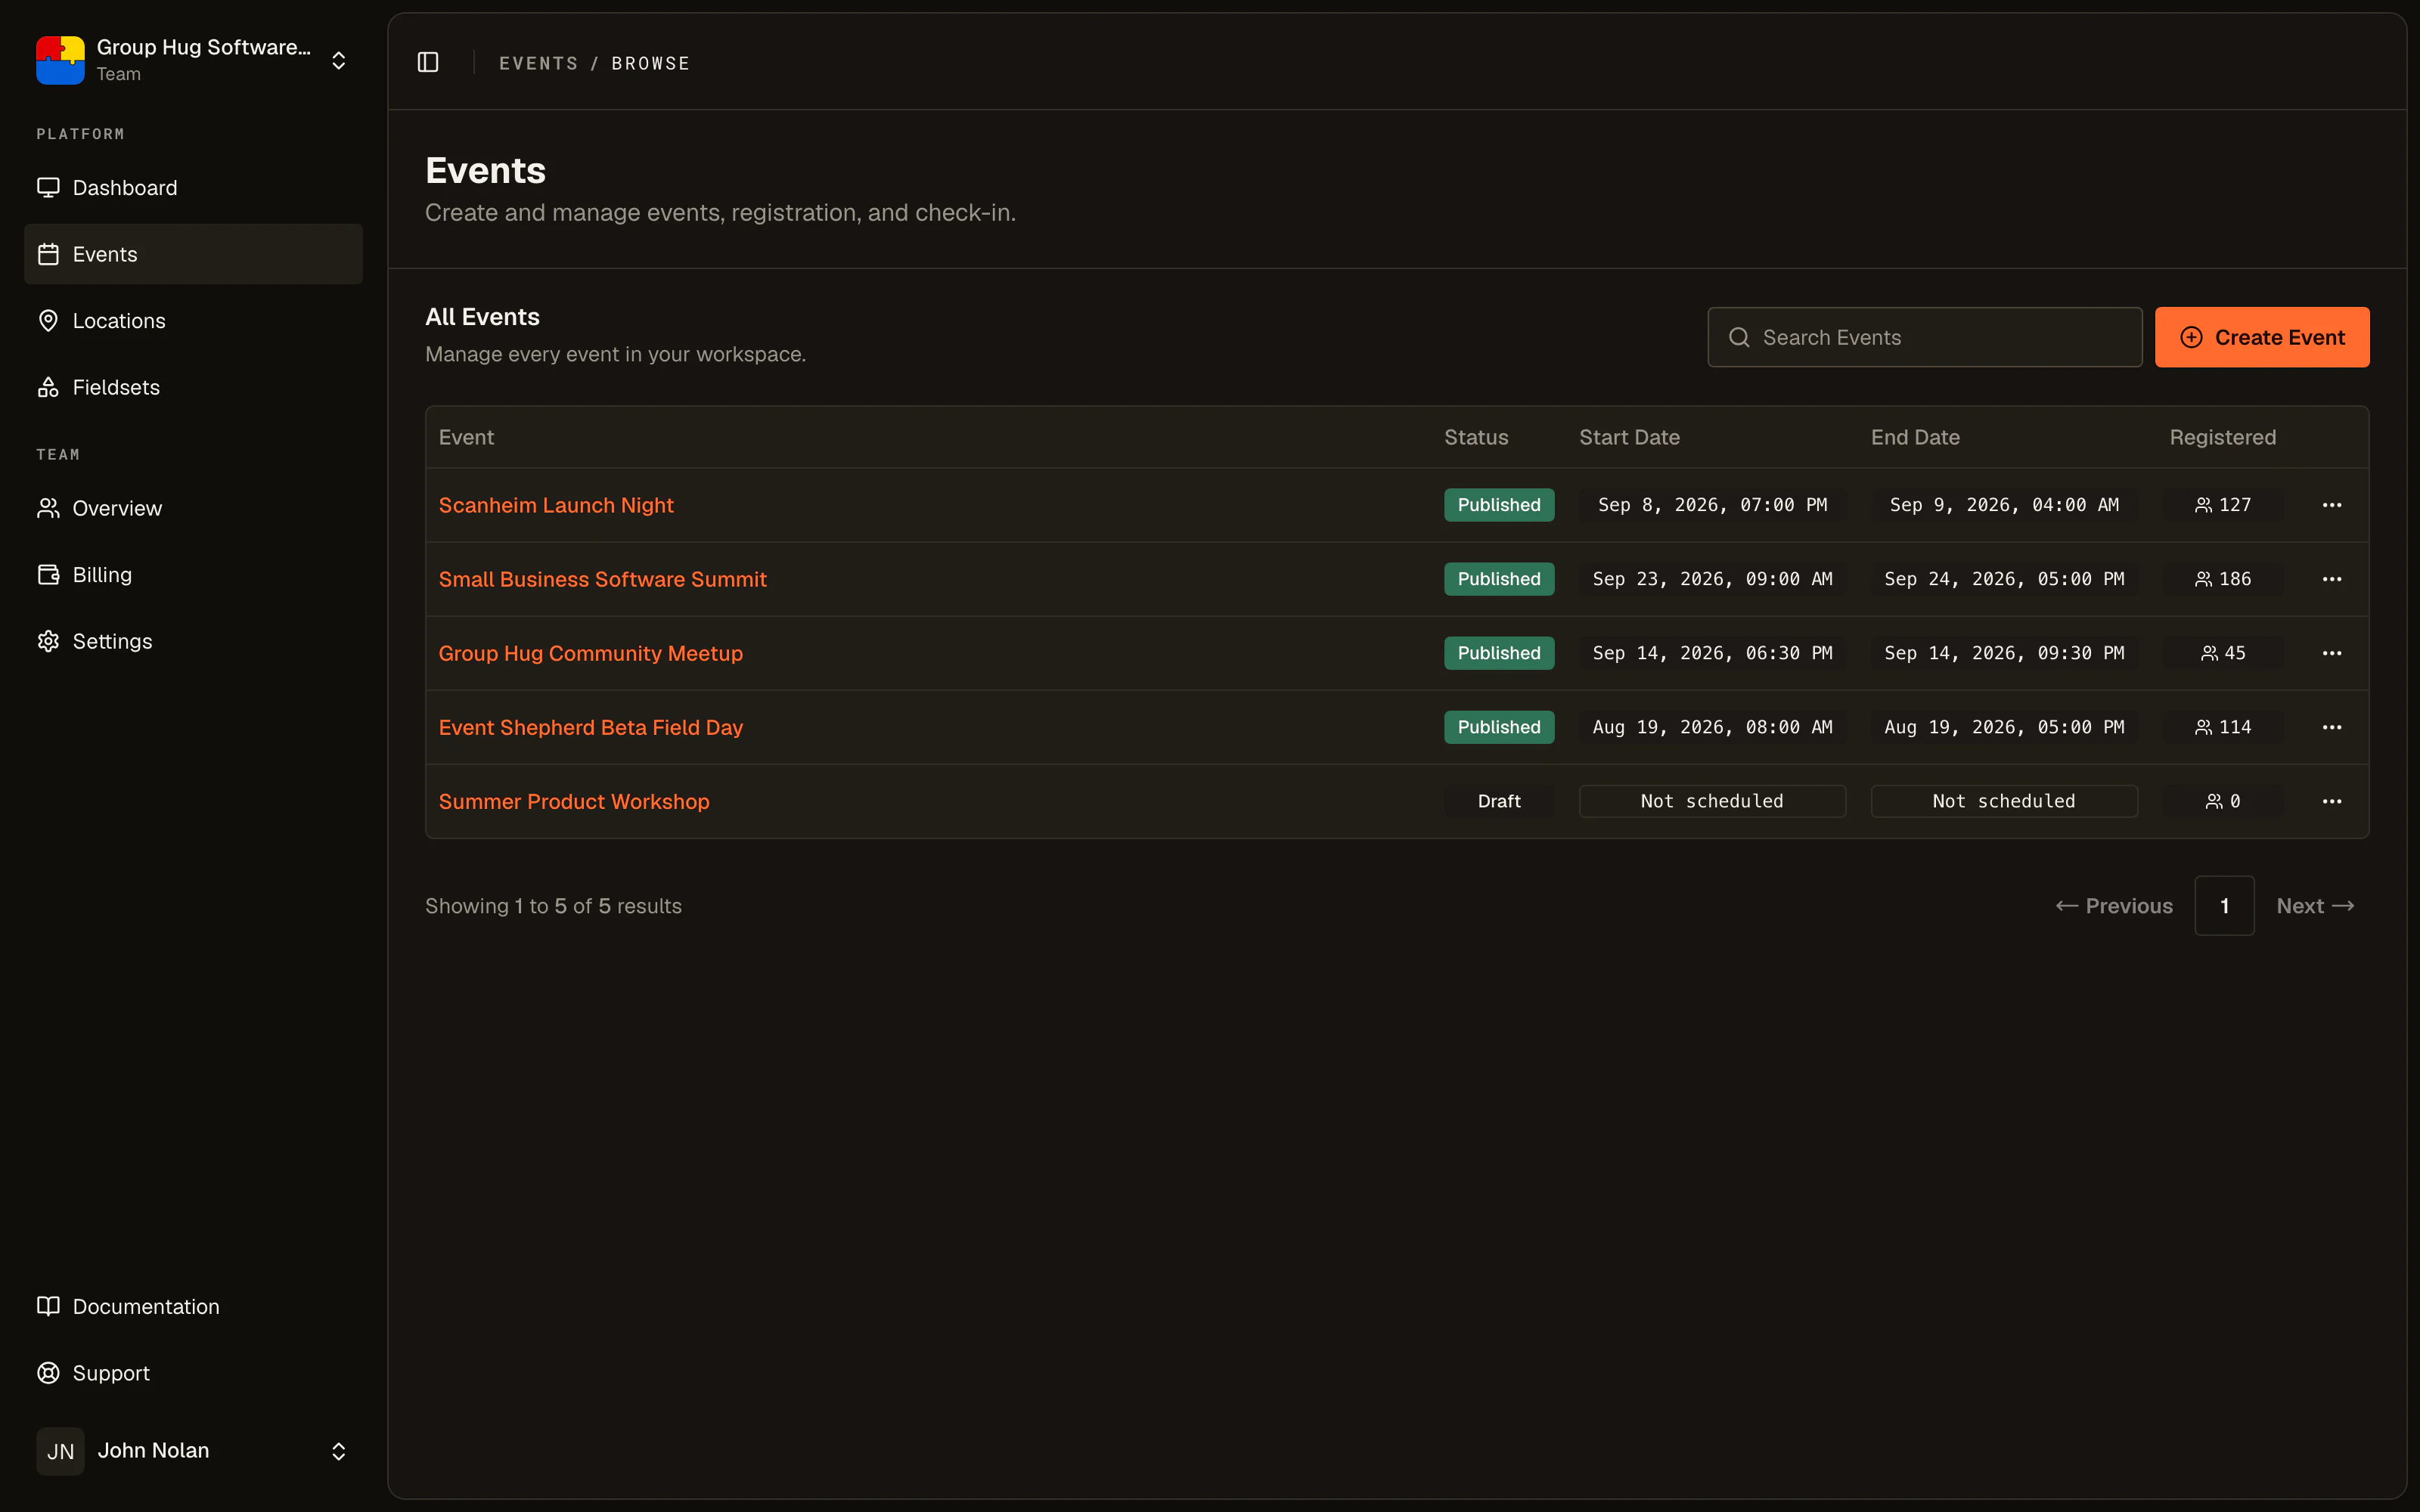Select Events in the sidebar
This screenshot has height=1512, width=2420.
tap(193, 254)
